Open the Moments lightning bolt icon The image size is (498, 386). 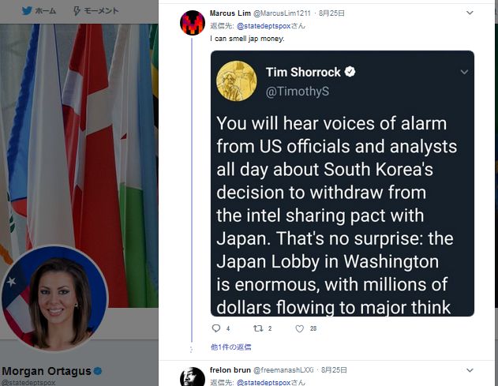point(77,11)
